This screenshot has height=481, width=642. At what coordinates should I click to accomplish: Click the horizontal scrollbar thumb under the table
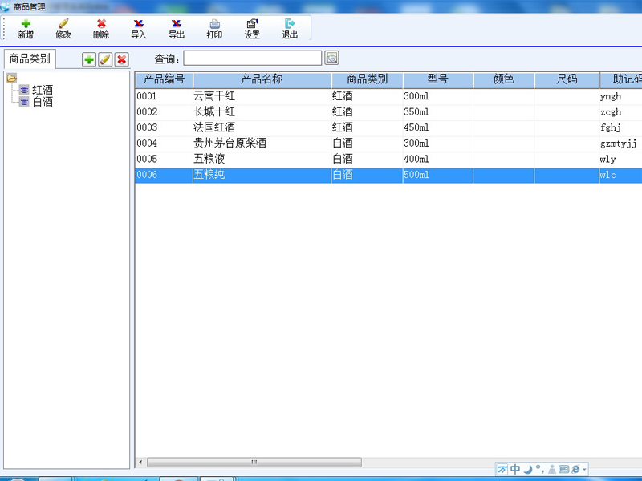pos(254,462)
